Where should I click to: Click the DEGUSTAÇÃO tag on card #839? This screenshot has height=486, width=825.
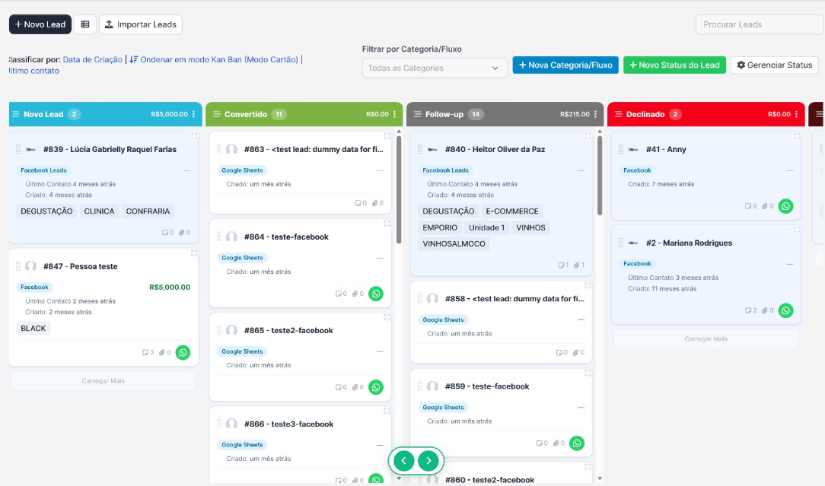click(47, 211)
